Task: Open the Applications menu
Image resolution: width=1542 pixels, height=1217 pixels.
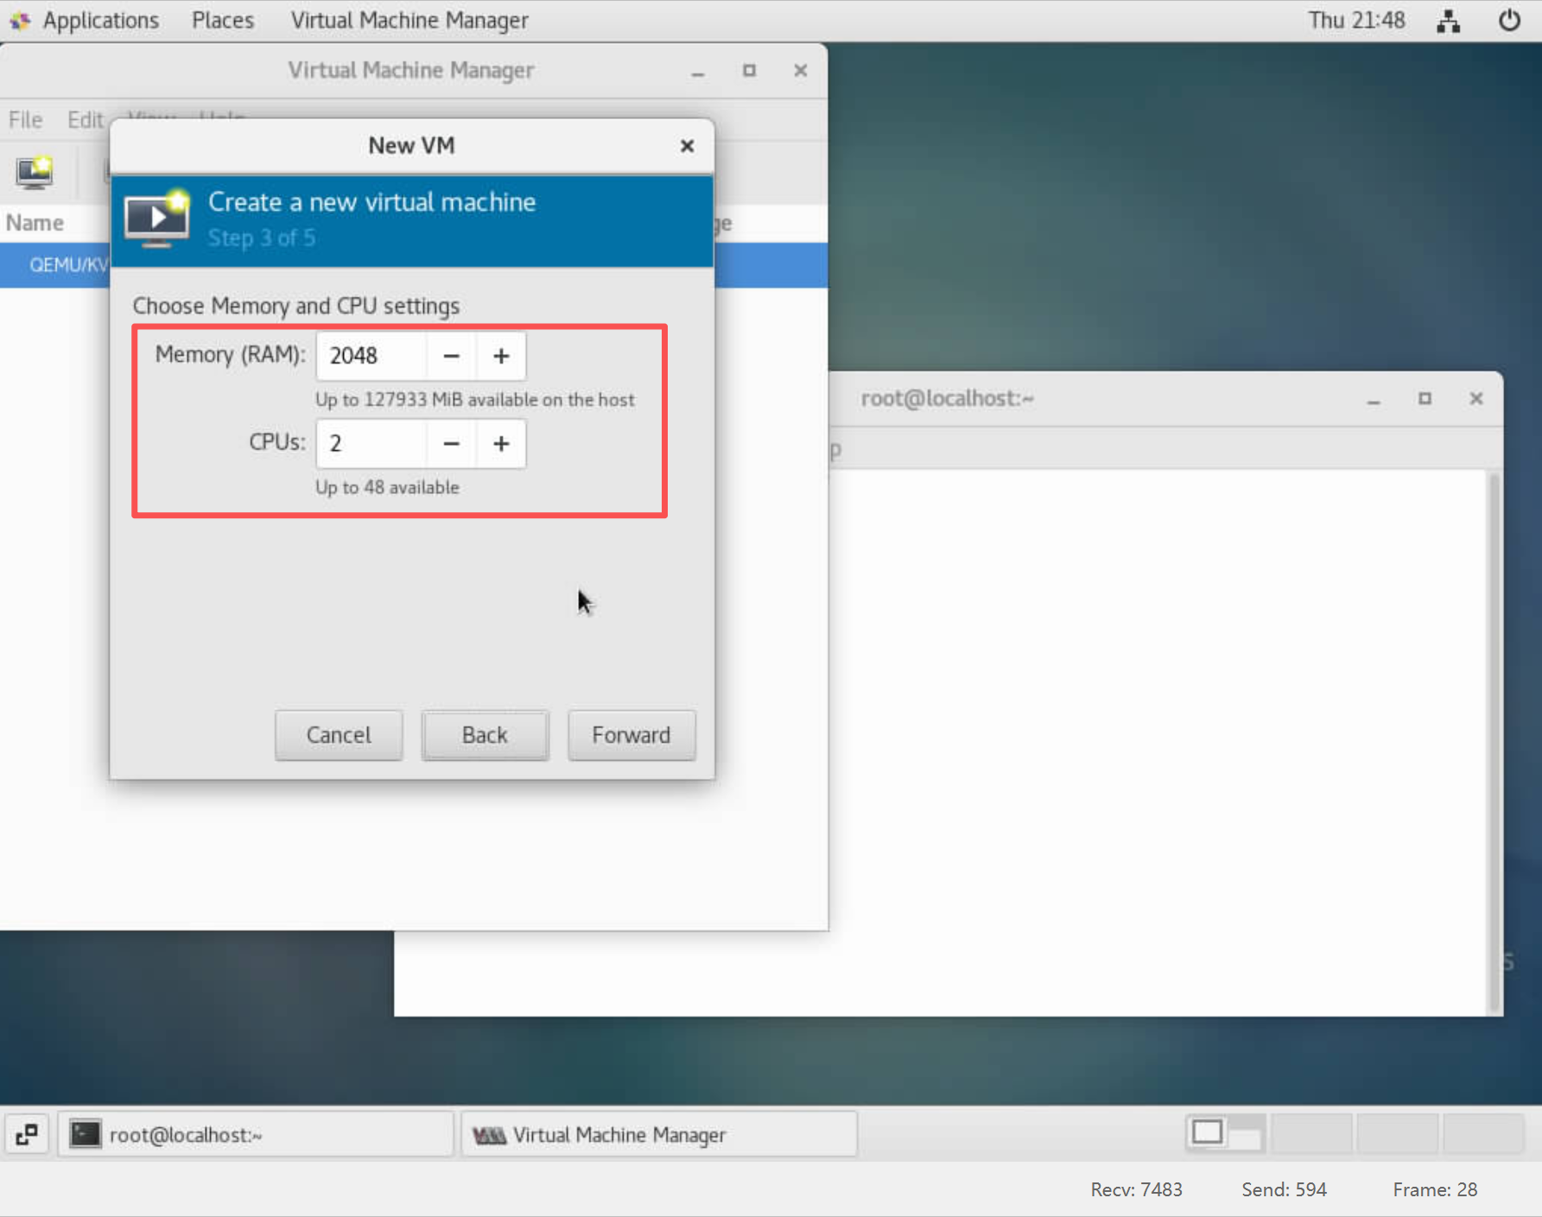Action: (x=100, y=21)
